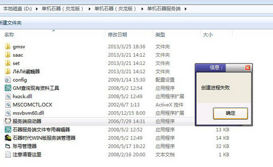
Task: Click date 2009/1/14 15:30 of config
Action: tap(126, 80)
